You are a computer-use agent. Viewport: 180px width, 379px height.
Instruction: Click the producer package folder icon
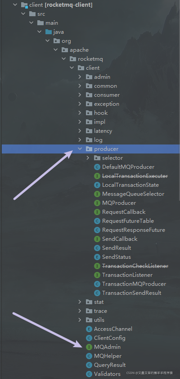tap(89, 149)
